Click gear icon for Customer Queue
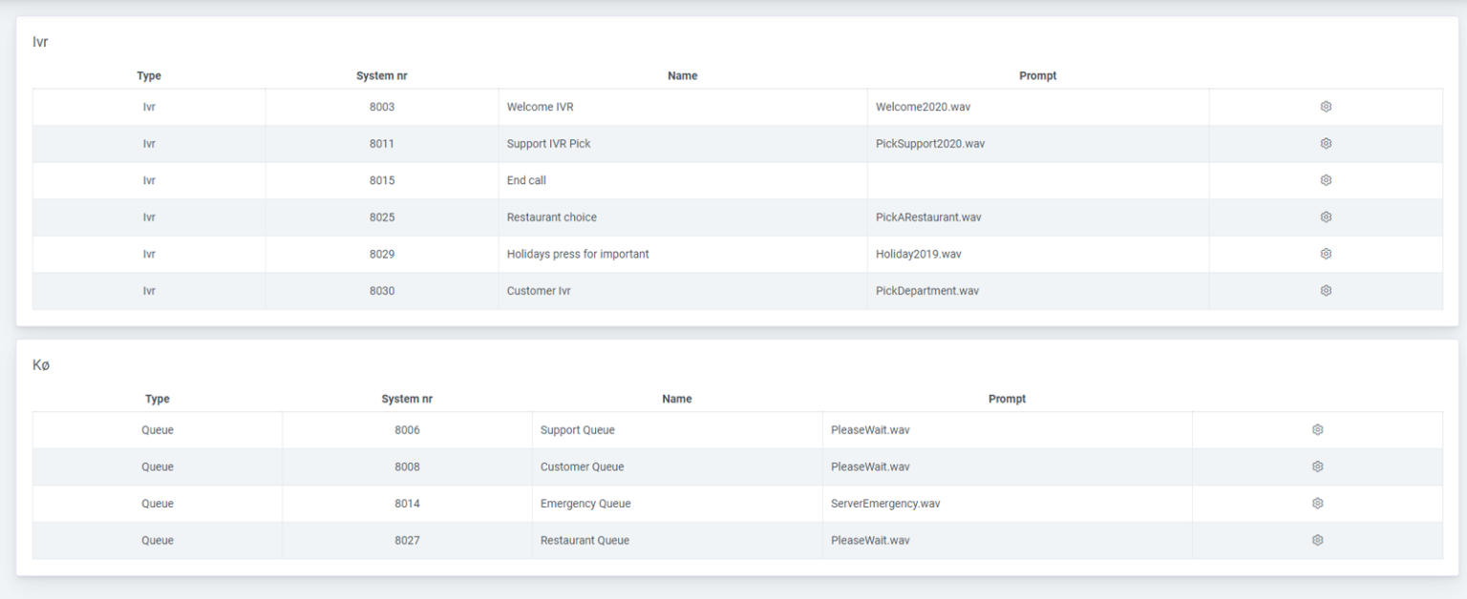 point(1317,466)
